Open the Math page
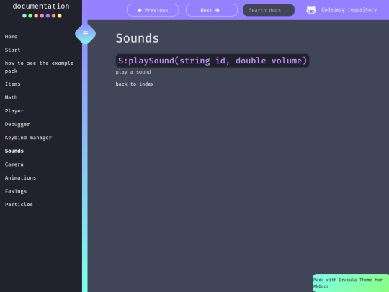 (11, 97)
